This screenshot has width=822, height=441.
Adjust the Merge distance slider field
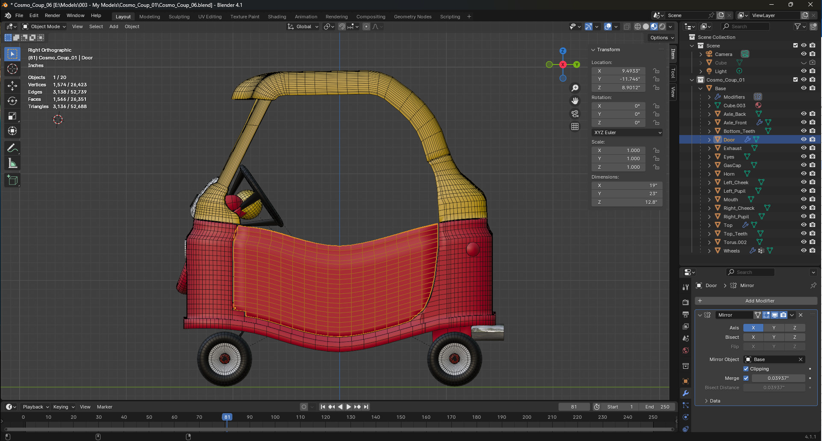click(778, 378)
